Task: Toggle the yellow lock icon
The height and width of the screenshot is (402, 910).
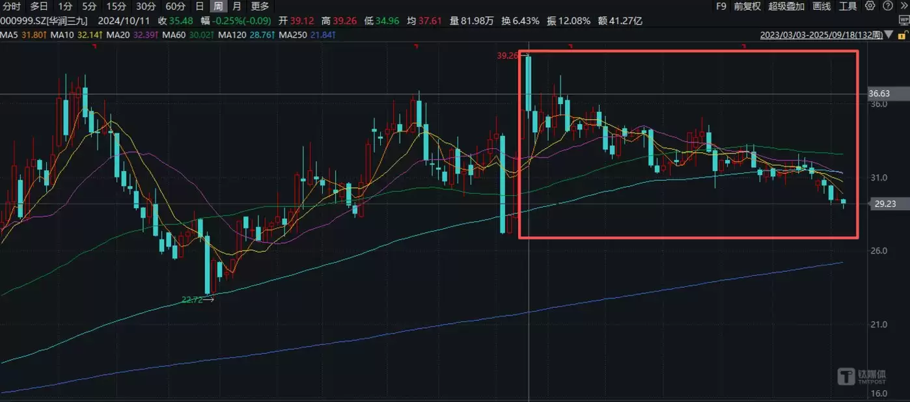Action: click(x=903, y=34)
